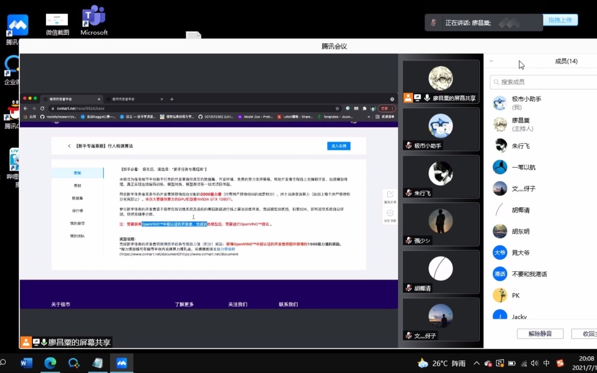This screenshot has width=597, height=373.
Task: Click the bookmark star in address bar
Action: 337,108
